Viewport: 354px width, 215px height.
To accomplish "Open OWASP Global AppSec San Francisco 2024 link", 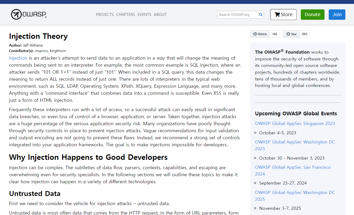I will [x=293, y=170].
